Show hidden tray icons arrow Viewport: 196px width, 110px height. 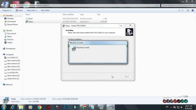[171, 107]
